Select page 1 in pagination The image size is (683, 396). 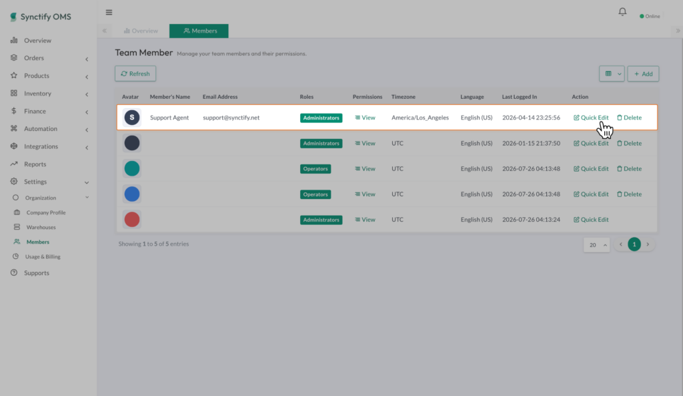coord(634,244)
